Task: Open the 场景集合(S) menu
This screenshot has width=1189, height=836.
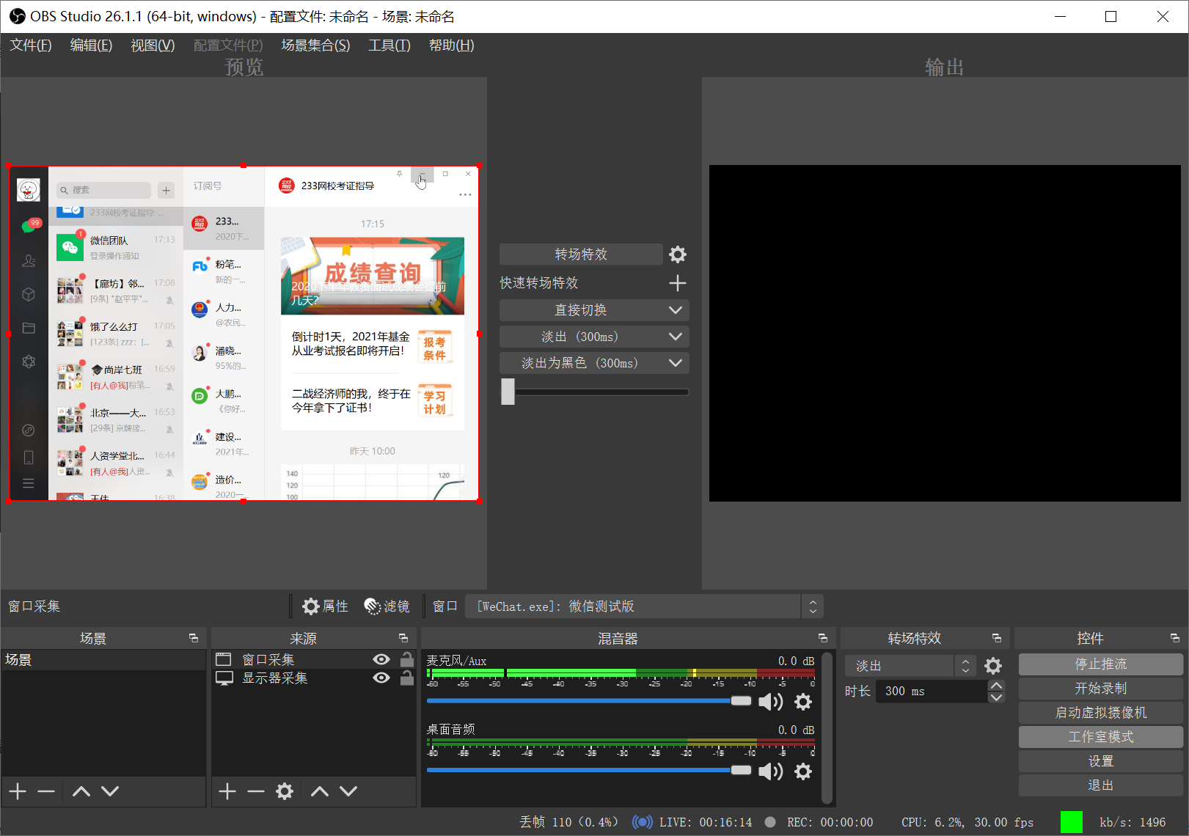Action: [315, 45]
